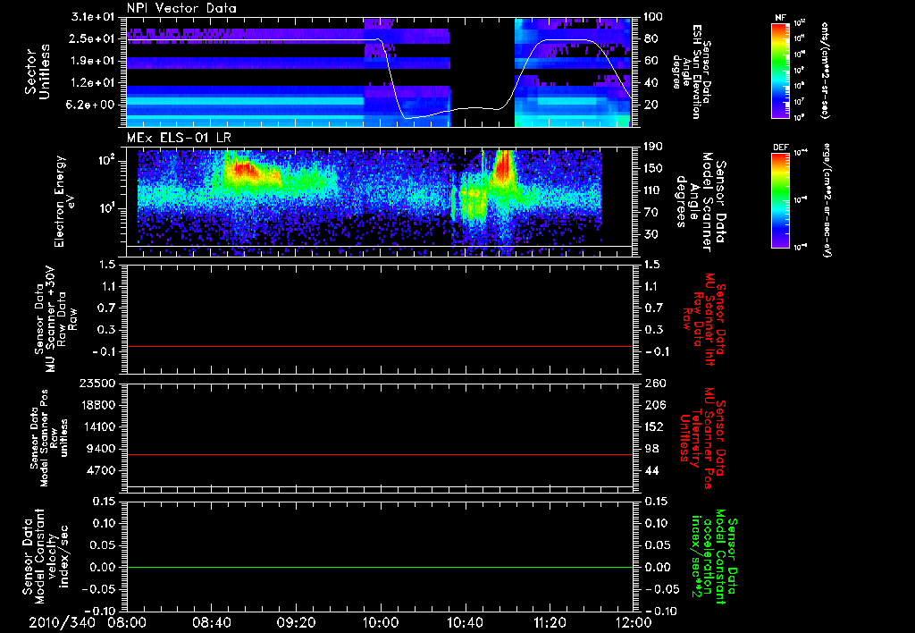Click the 09:20 time axis label
Viewport: 915px width, 633px height.
tap(297, 621)
